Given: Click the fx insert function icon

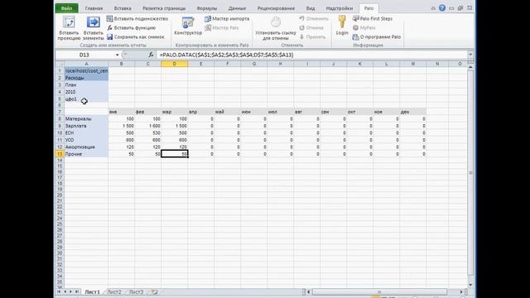Looking at the screenshot, I should pyautogui.click(x=151, y=55).
